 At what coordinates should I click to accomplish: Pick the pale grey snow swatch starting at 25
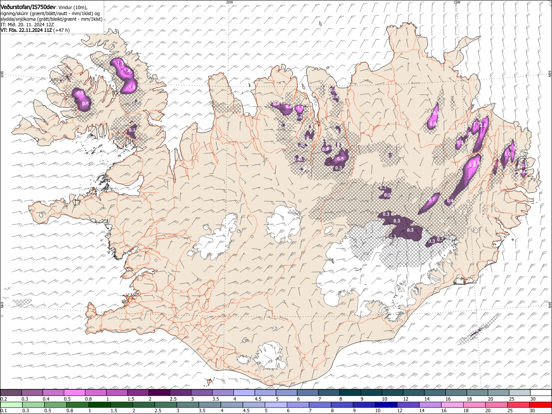click(x=519, y=393)
